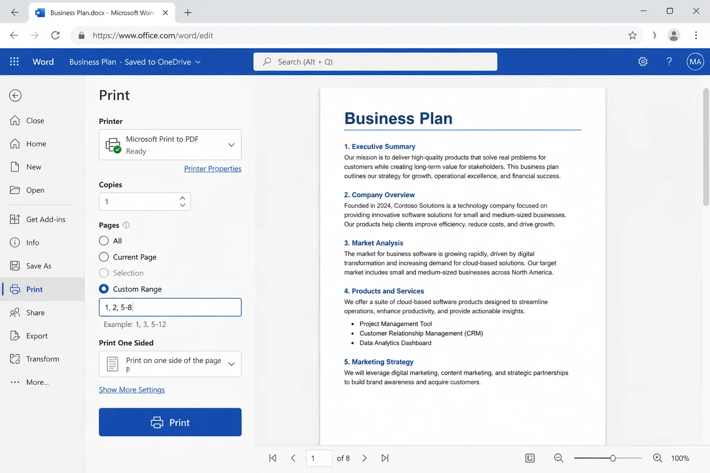Open the Microsoft Print to PDF dropdown

pyautogui.click(x=170, y=145)
